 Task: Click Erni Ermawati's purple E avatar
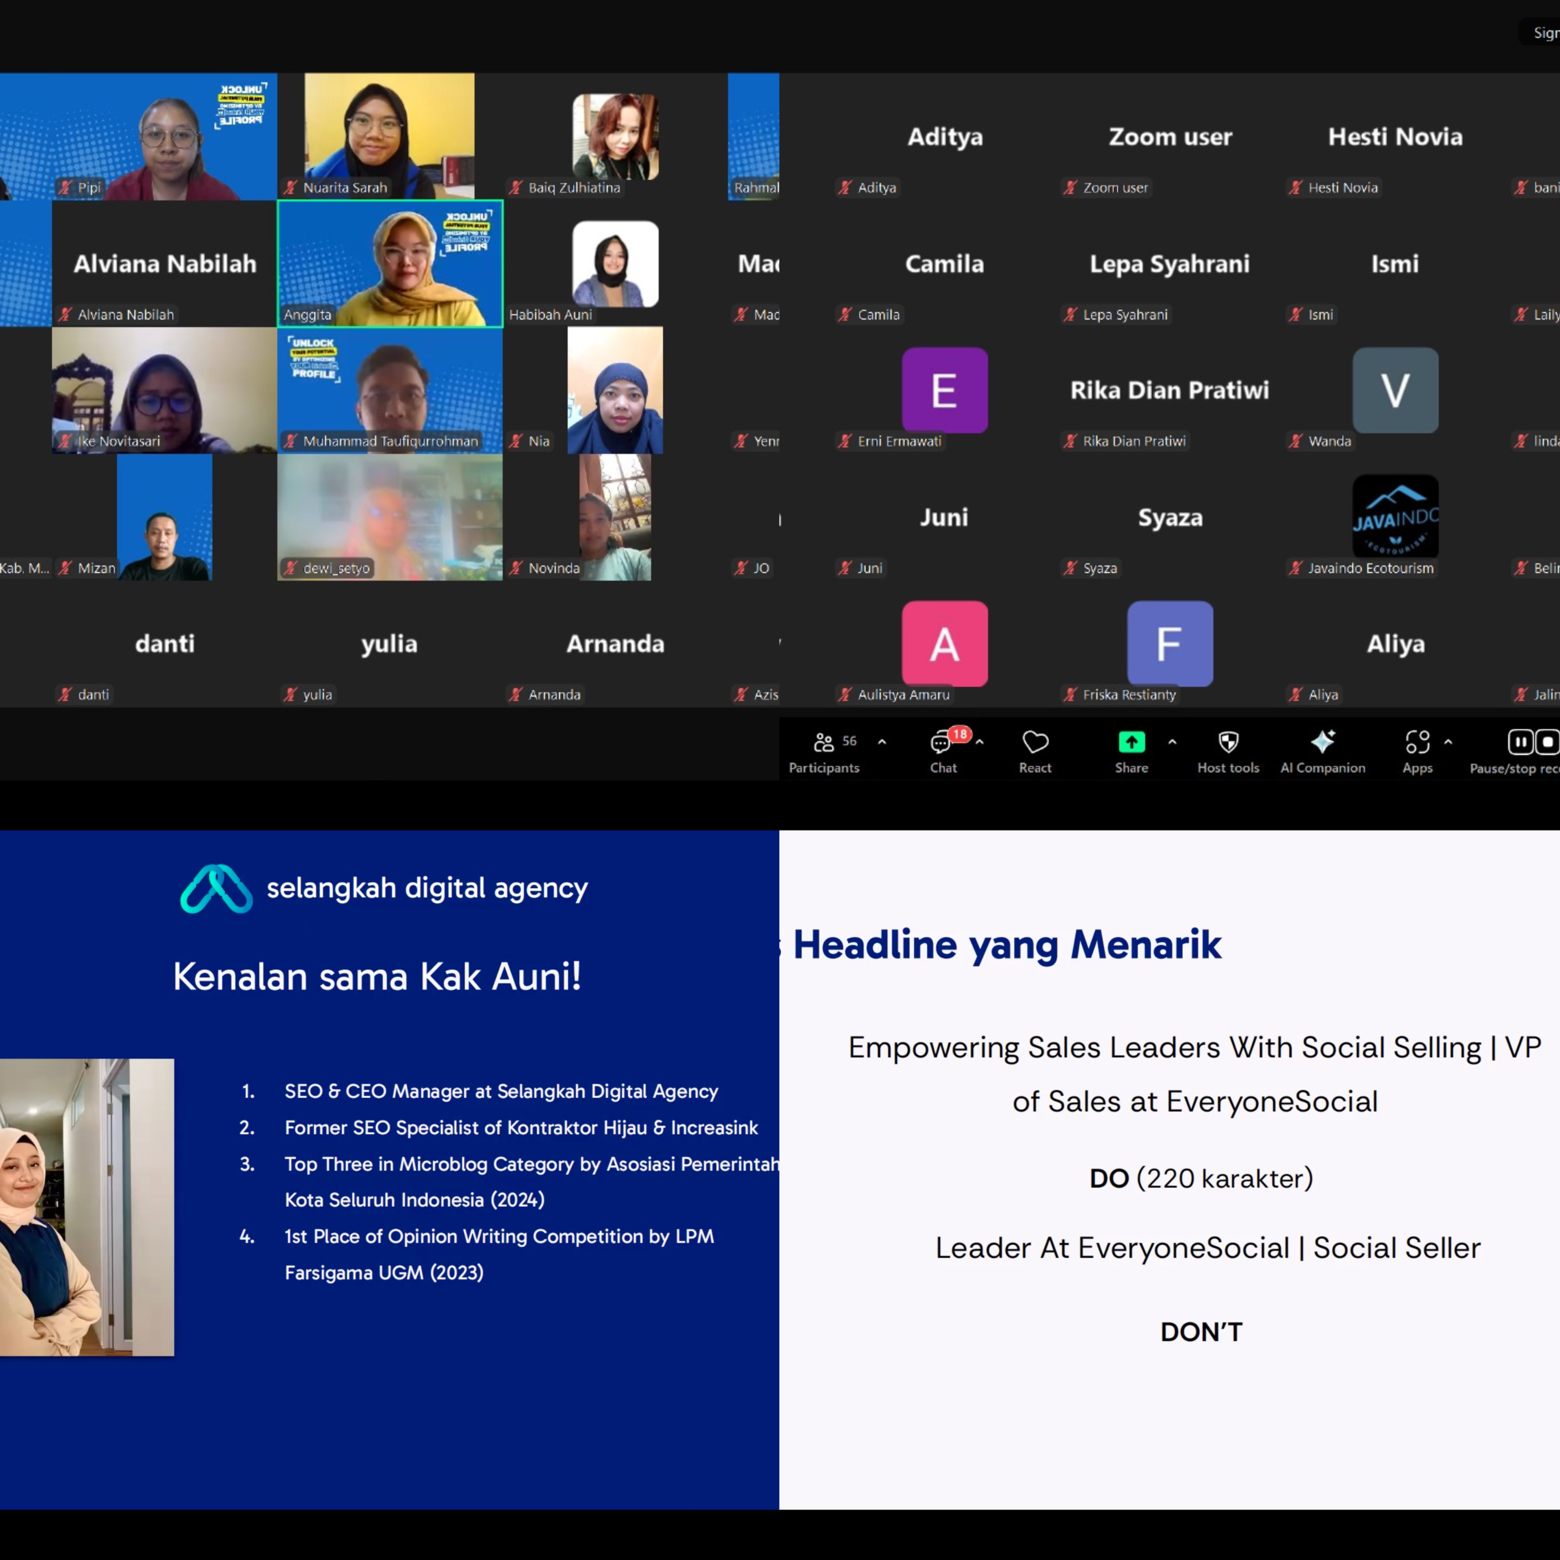pos(944,390)
